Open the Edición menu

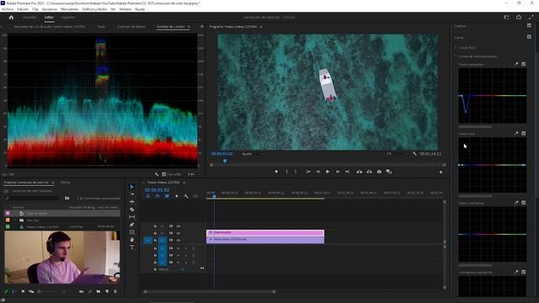(23, 9)
